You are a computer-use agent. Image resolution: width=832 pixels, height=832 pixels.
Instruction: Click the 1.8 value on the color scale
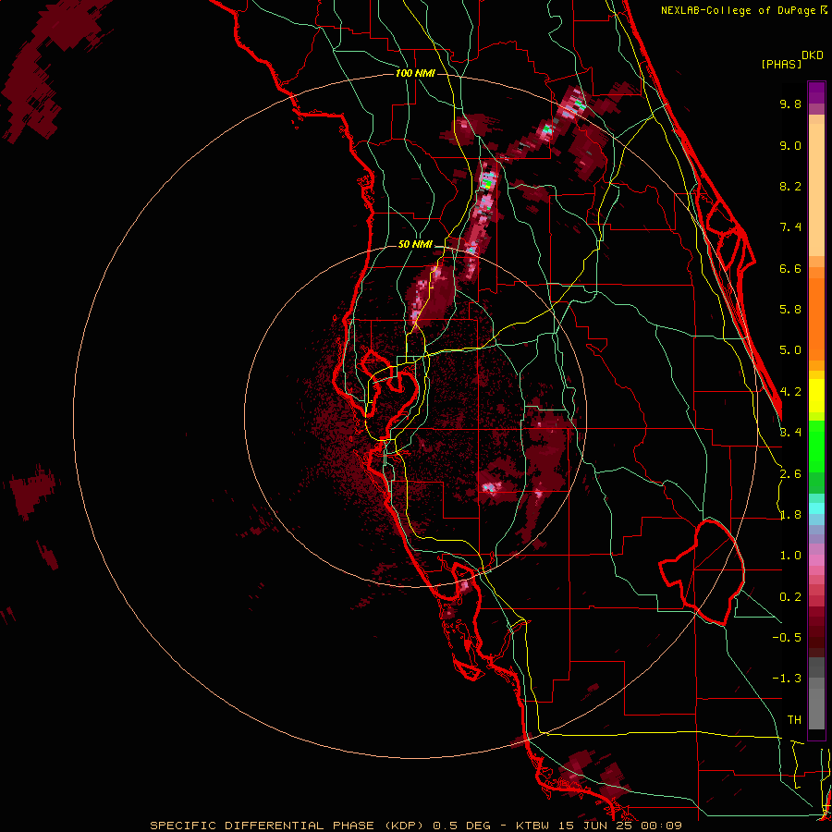[x=790, y=515]
